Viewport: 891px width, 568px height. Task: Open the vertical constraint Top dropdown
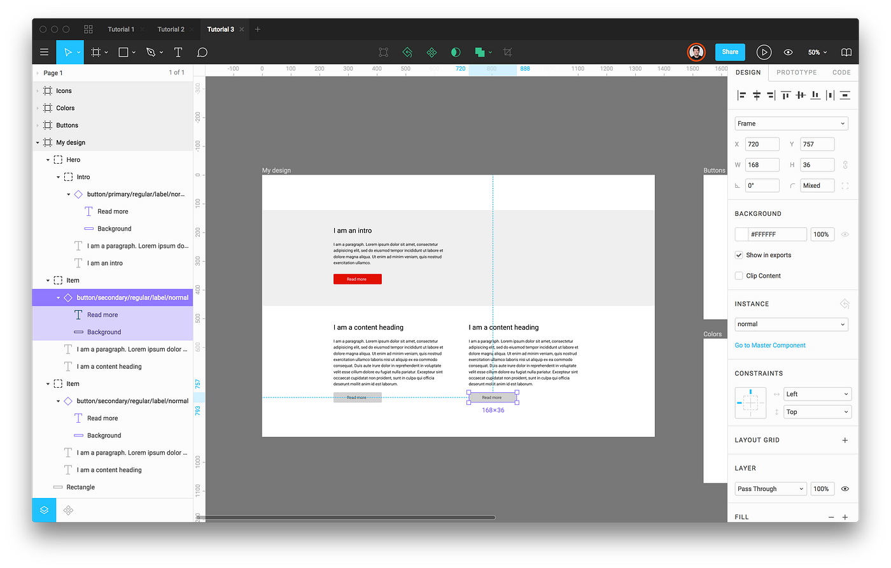click(817, 412)
